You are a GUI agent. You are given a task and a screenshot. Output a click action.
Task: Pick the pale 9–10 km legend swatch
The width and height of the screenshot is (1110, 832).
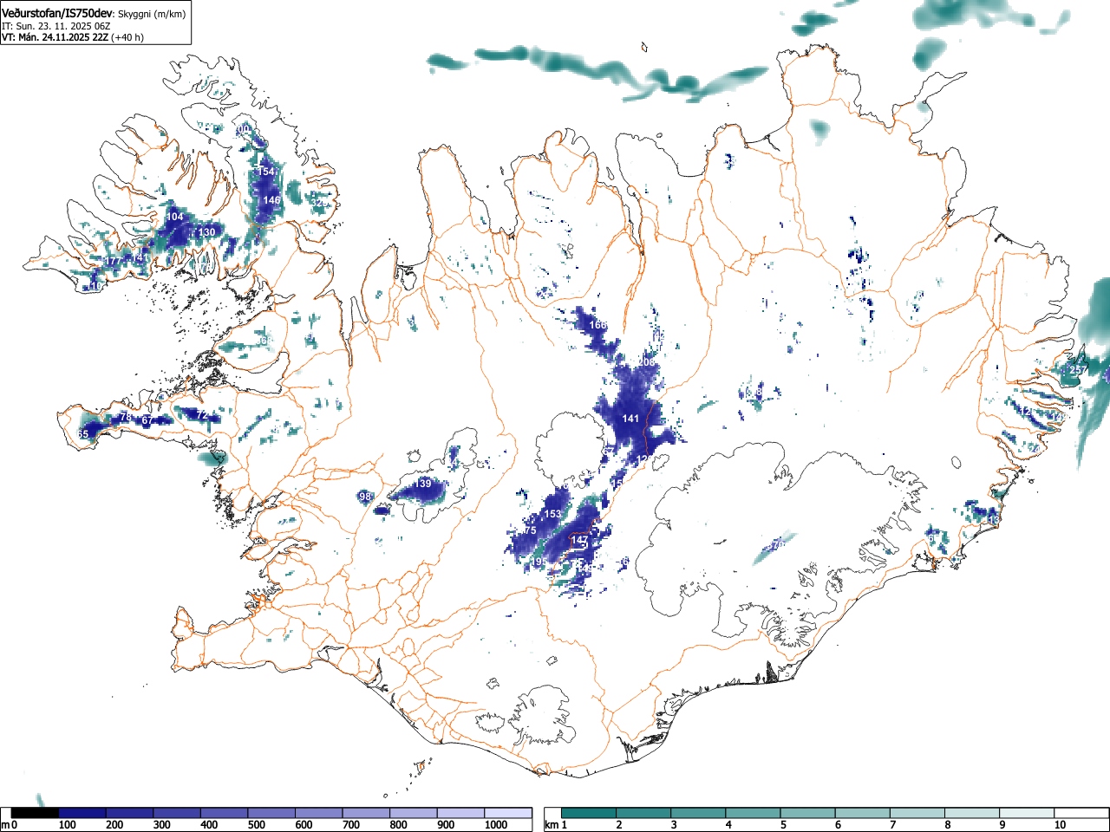point(1028,813)
